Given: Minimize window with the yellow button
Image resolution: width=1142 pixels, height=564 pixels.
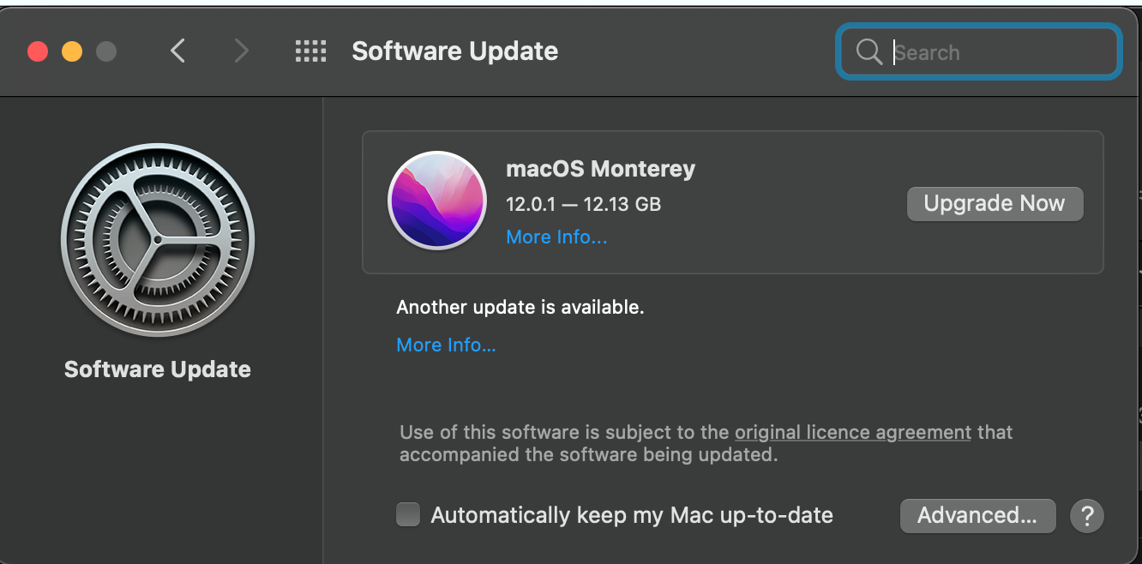Looking at the screenshot, I should pyautogui.click(x=72, y=51).
